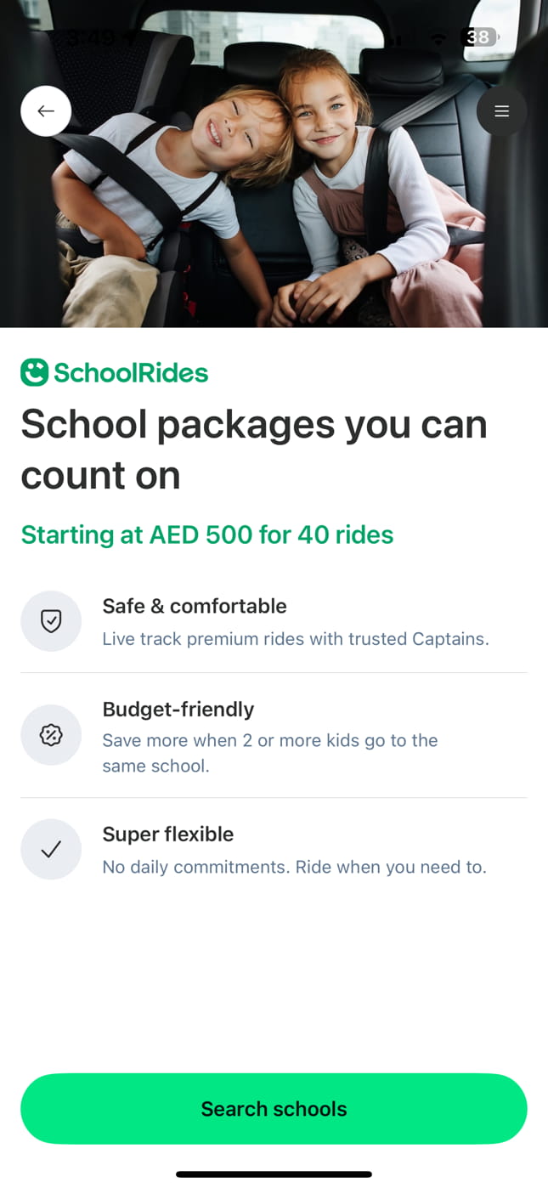Click the SchoolRides smiley logo icon
This screenshot has height=1188, width=548.
click(x=35, y=372)
